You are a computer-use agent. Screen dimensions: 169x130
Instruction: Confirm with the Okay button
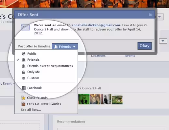coord(145,46)
